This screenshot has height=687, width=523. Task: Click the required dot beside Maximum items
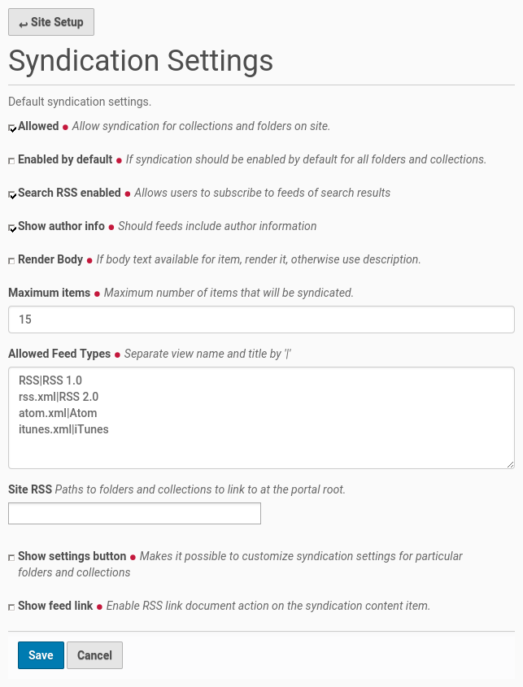point(98,293)
